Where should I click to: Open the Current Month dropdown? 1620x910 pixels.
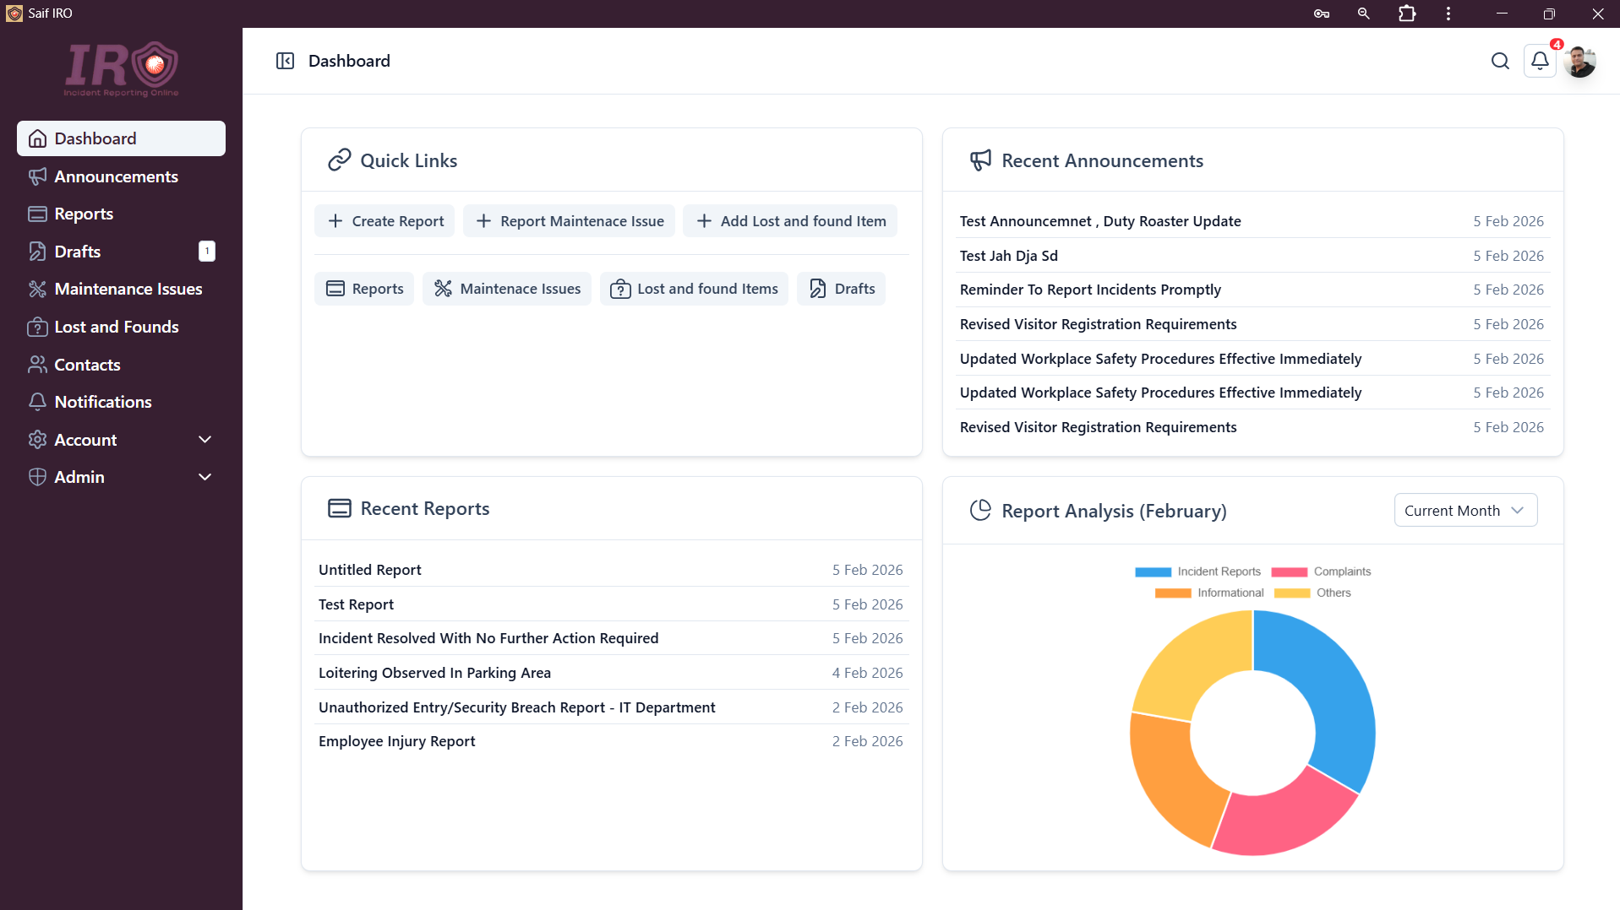1465,511
